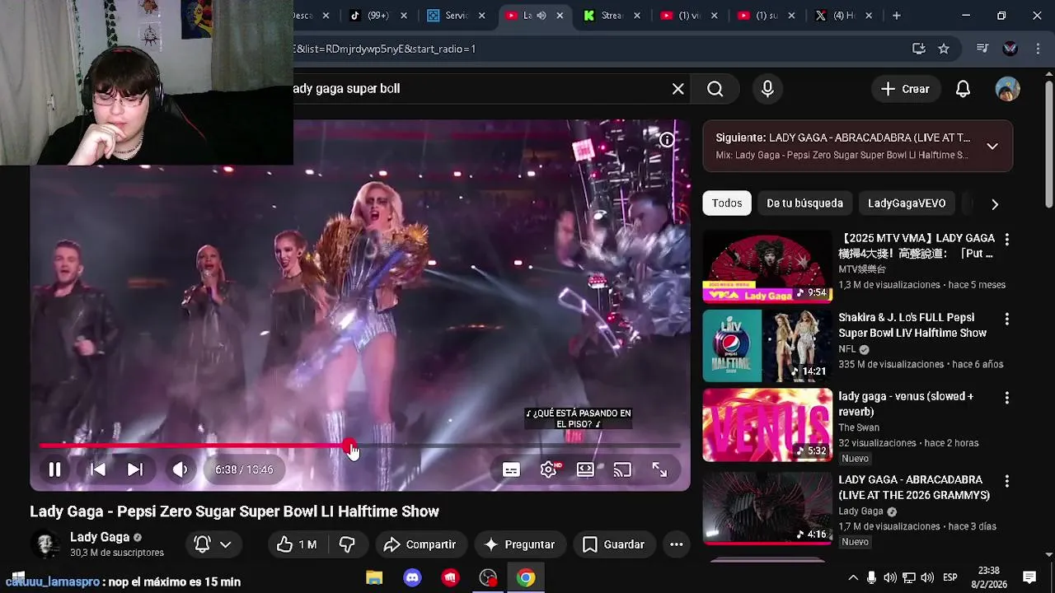This screenshot has width=1055, height=593.
Task: Skip to the next video in the mix
Action: 135,469
